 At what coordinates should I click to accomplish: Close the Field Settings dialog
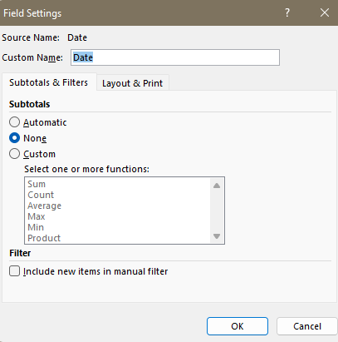click(325, 12)
